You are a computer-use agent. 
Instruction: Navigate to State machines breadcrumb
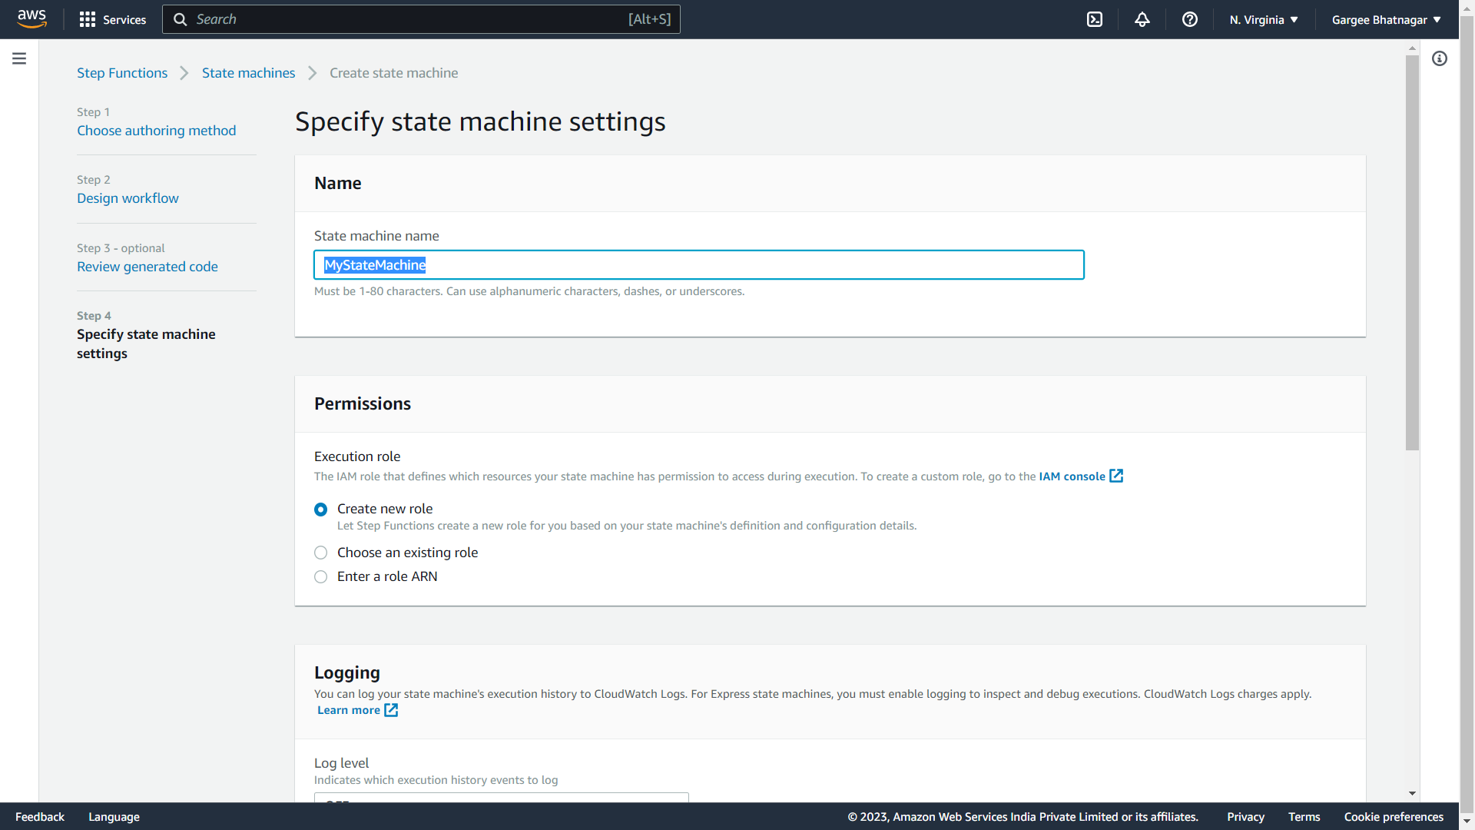click(248, 73)
